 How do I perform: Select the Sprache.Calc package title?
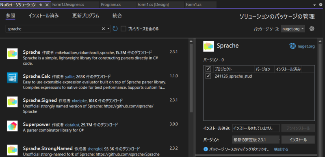pyautogui.click(x=37, y=76)
